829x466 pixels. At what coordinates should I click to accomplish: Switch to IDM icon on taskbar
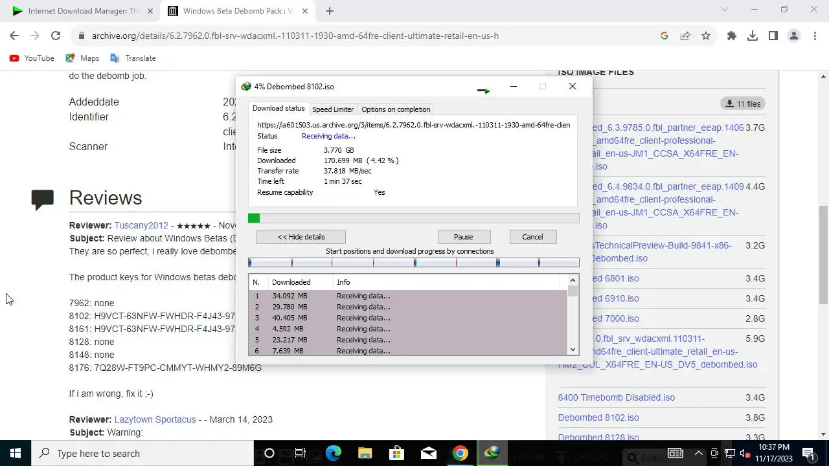[492, 454]
